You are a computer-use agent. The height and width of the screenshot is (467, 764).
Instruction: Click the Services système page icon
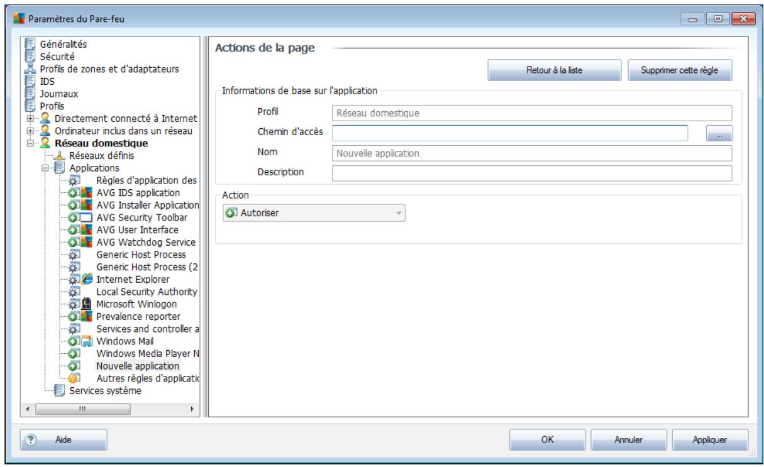(61, 390)
